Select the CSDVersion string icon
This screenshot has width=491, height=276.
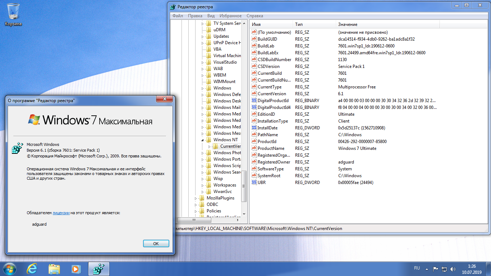[x=254, y=66]
